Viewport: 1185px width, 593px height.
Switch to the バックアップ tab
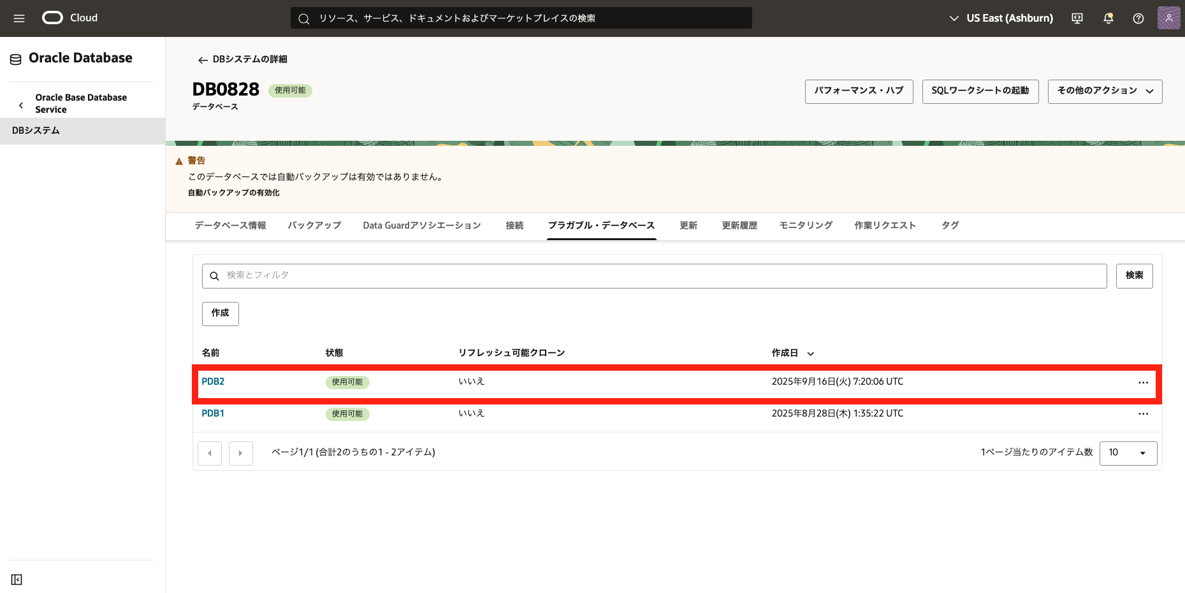pos(314,225)
